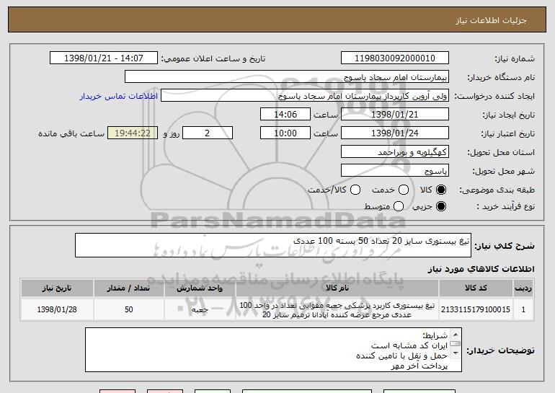Click the item name cell in row 1
Screen dimensions: 555x393
[337, 309]
